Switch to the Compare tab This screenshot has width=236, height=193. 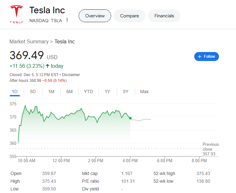click(x=129, y=16)
